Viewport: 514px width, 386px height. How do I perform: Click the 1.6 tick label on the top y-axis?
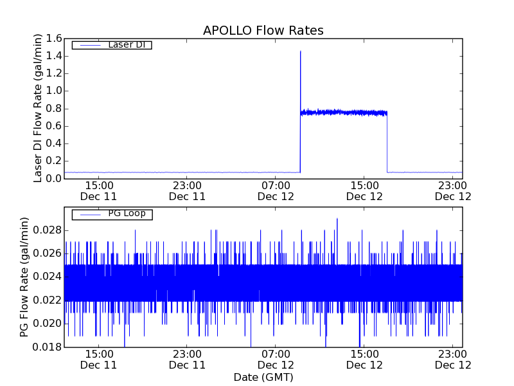point(54,39)
